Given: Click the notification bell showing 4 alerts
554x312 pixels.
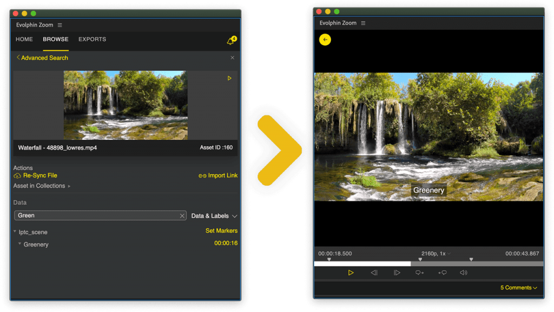Looking at the screenshot, I should [229, 39].
